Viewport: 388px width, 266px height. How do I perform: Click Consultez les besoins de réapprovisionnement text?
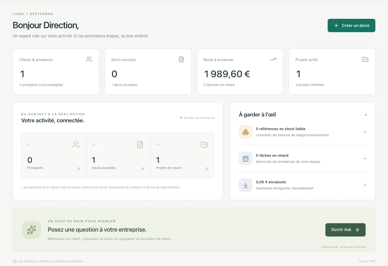292,135
